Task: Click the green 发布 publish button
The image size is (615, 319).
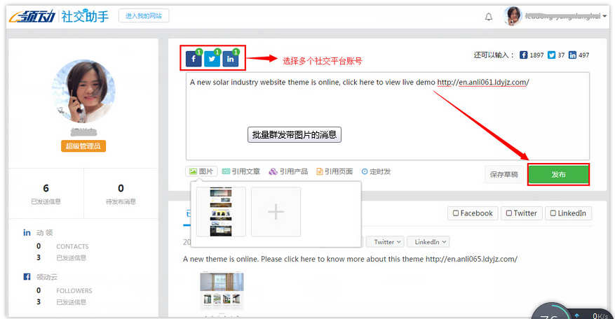Action: click(x=558, y=174)
